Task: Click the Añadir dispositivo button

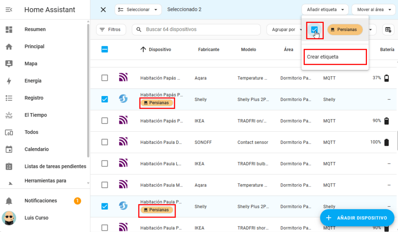Action: coord(357,218)
